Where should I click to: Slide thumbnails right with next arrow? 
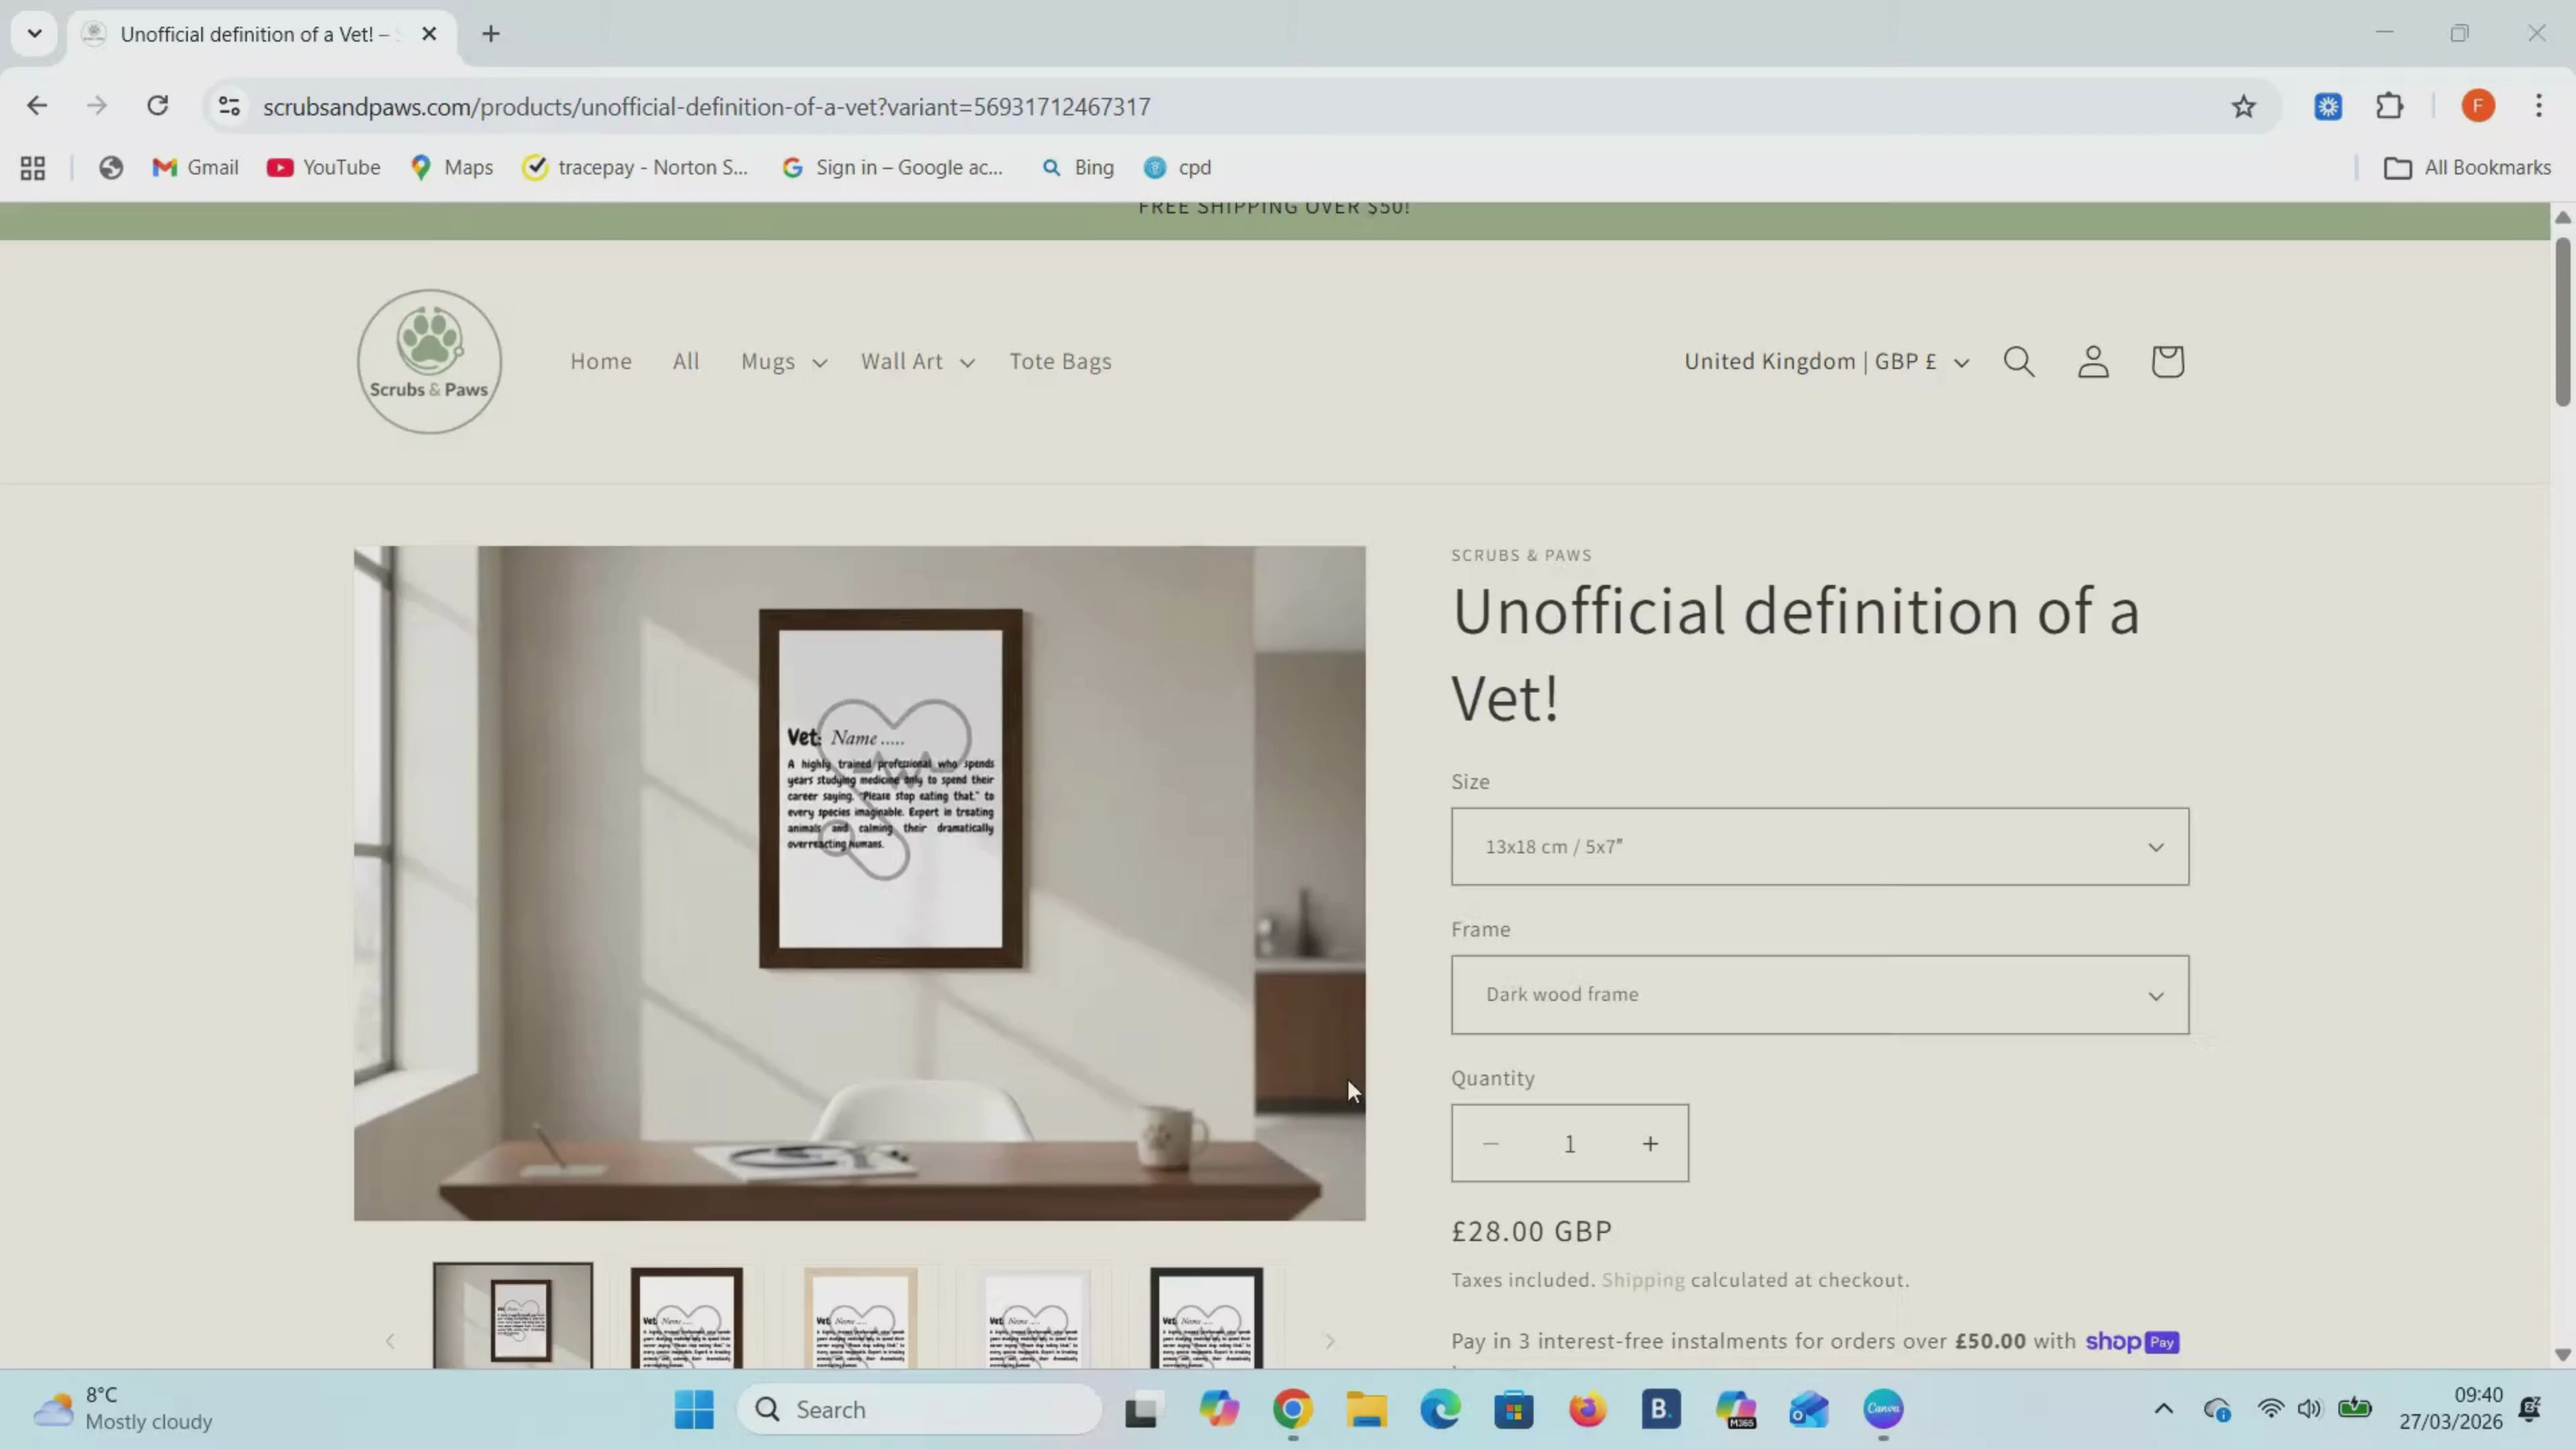(1329, 1341)
